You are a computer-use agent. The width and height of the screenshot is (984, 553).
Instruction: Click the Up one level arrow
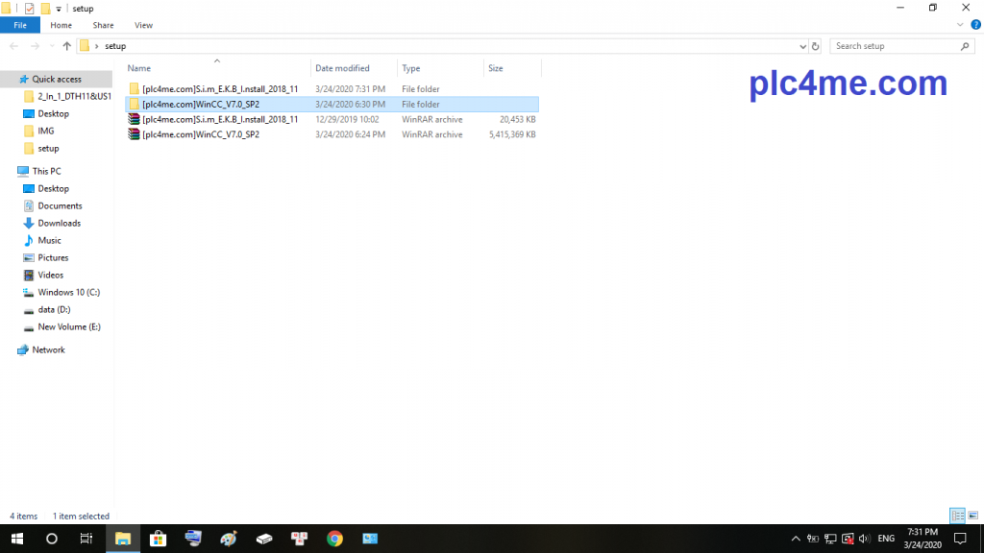[x=66, y=46]
